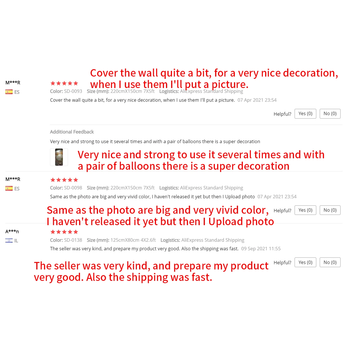Click Color: SD-0093 label text
This screenshot has height=348, width=348.
pyautogui.click(x=66, y=91)
